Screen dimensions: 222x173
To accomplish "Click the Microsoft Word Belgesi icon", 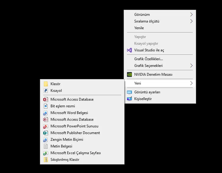I will click(45, 113).
